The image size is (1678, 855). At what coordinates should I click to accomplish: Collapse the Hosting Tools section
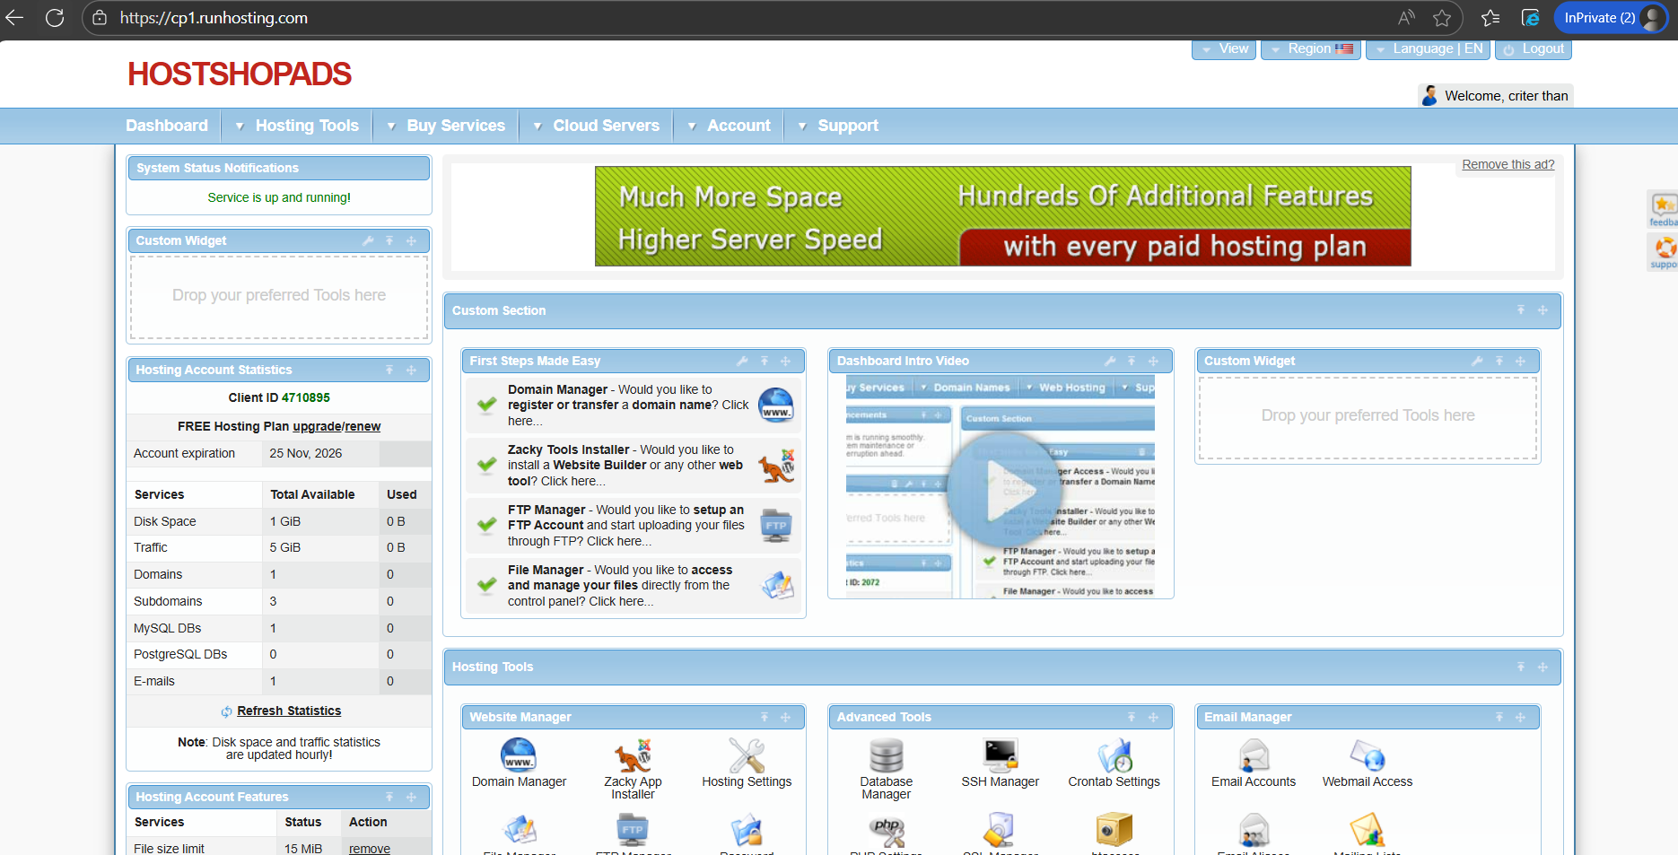pyautogui.click(x=1520, y=667)
